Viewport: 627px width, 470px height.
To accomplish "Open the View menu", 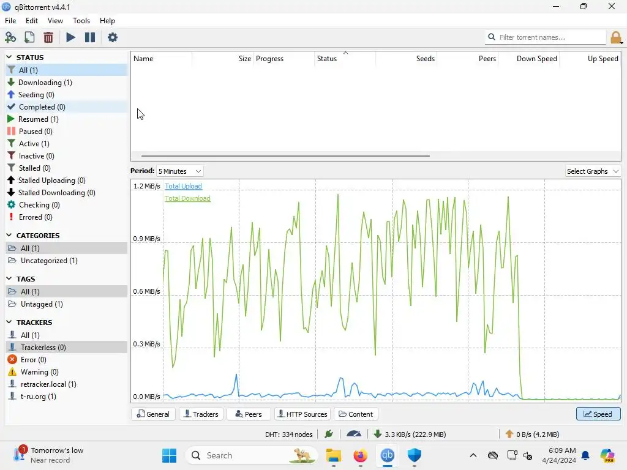I will (x=55, y=21).
